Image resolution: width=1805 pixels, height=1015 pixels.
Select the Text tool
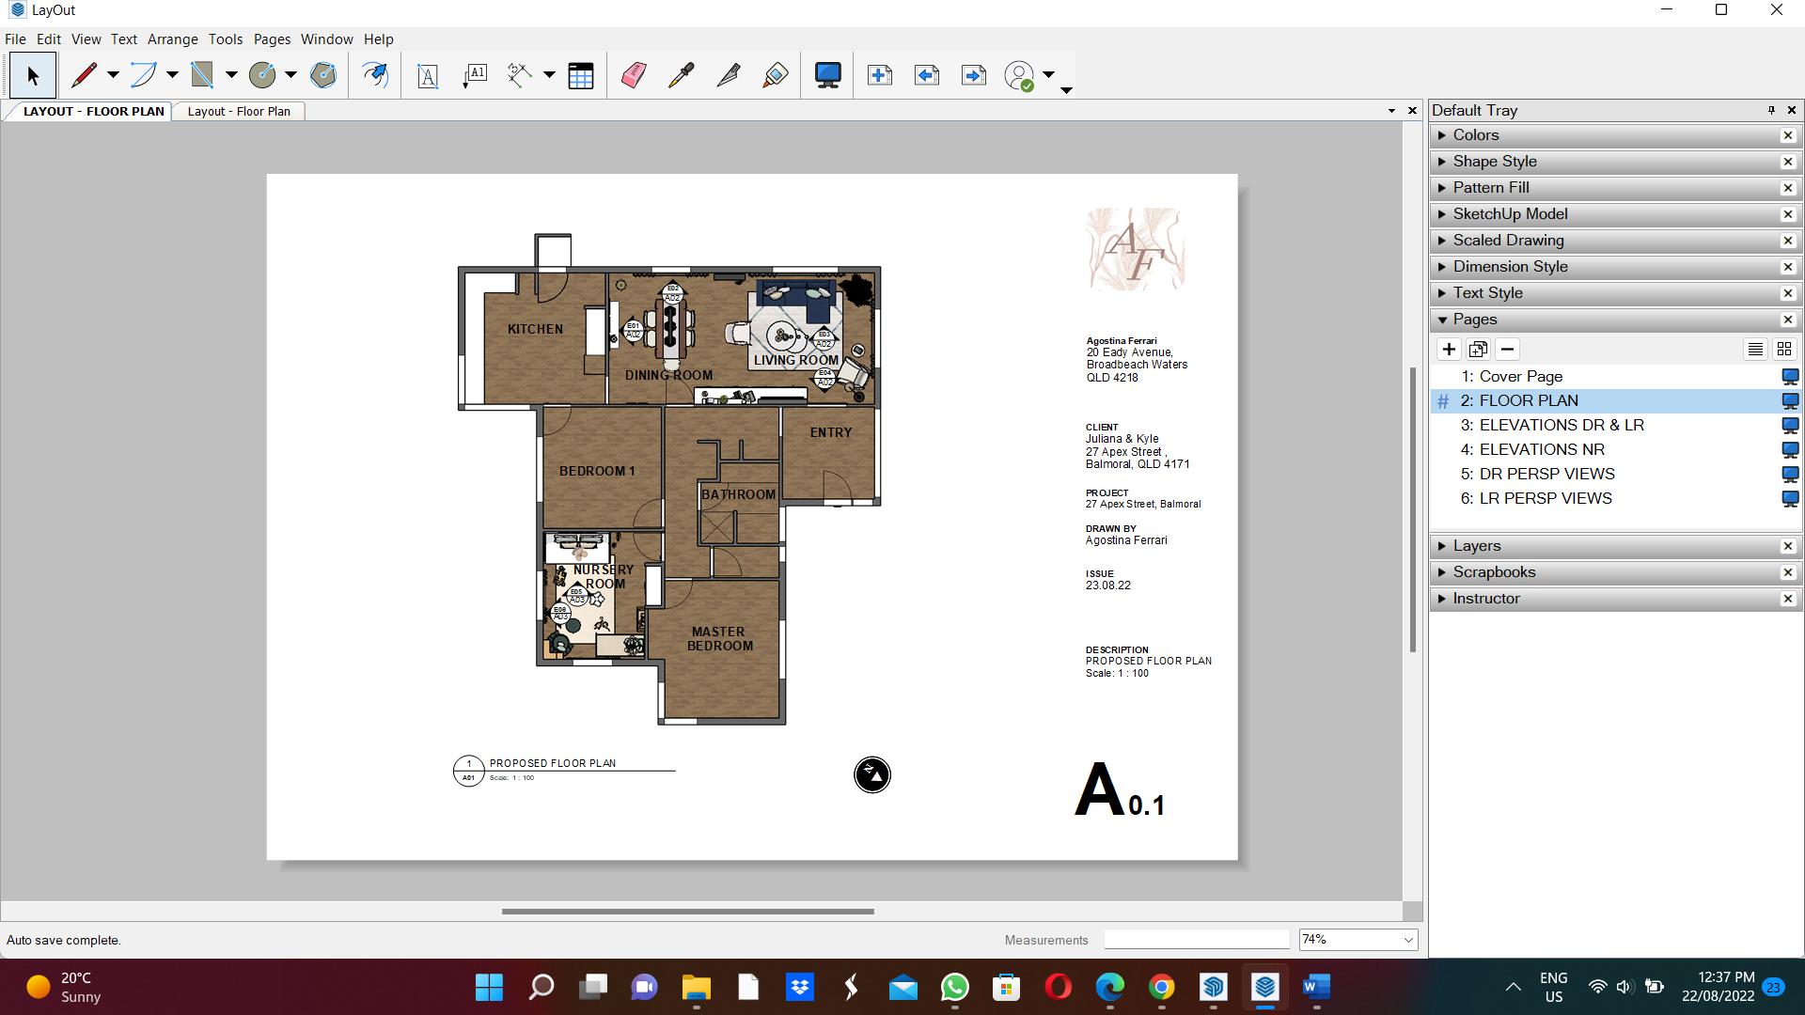coord(428,75)
